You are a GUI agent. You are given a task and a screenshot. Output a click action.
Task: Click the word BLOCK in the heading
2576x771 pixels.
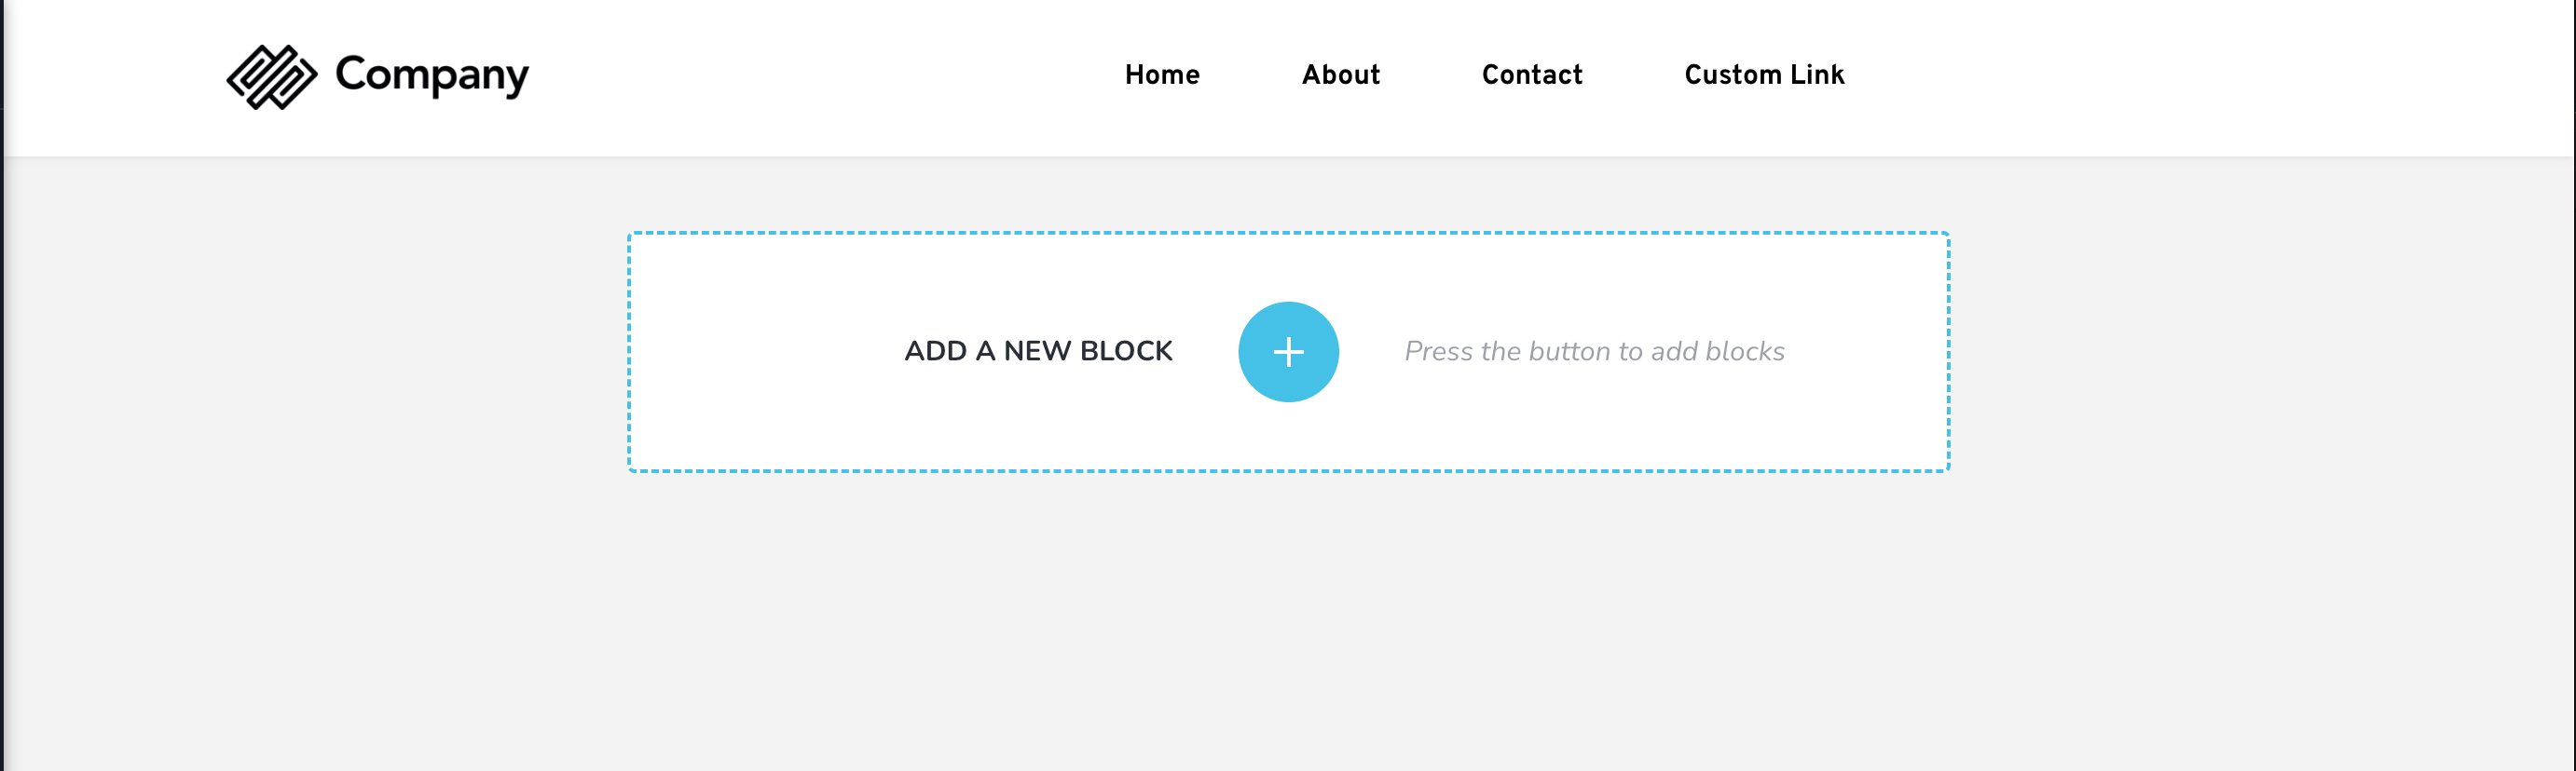(x=1125, y=352)
